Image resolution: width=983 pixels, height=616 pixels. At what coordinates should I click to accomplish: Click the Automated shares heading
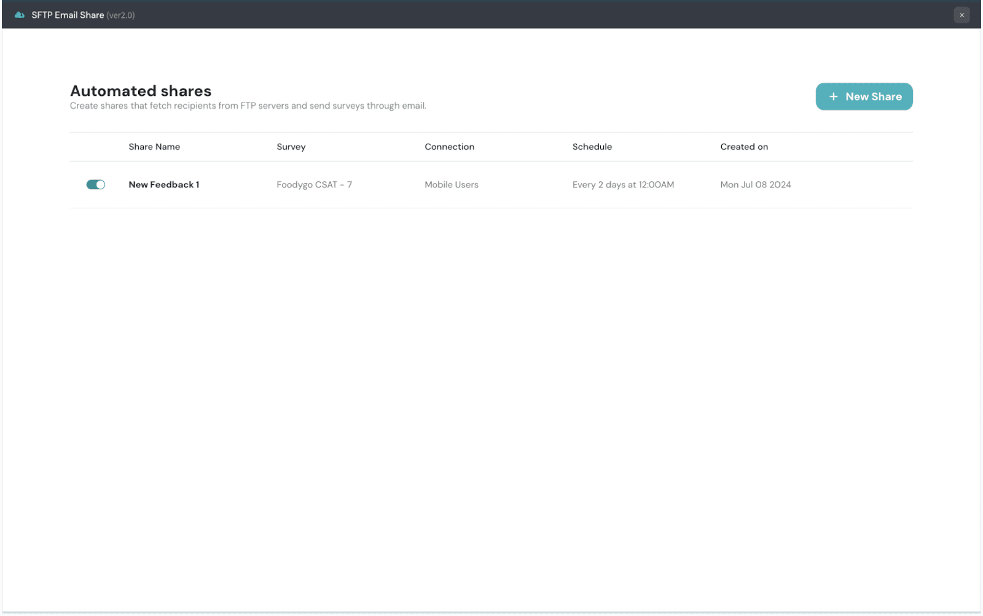(x=141, y=91)
